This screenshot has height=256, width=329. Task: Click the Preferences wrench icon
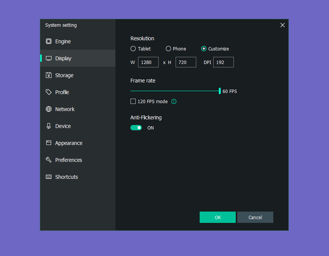click(x=49, y=160)
